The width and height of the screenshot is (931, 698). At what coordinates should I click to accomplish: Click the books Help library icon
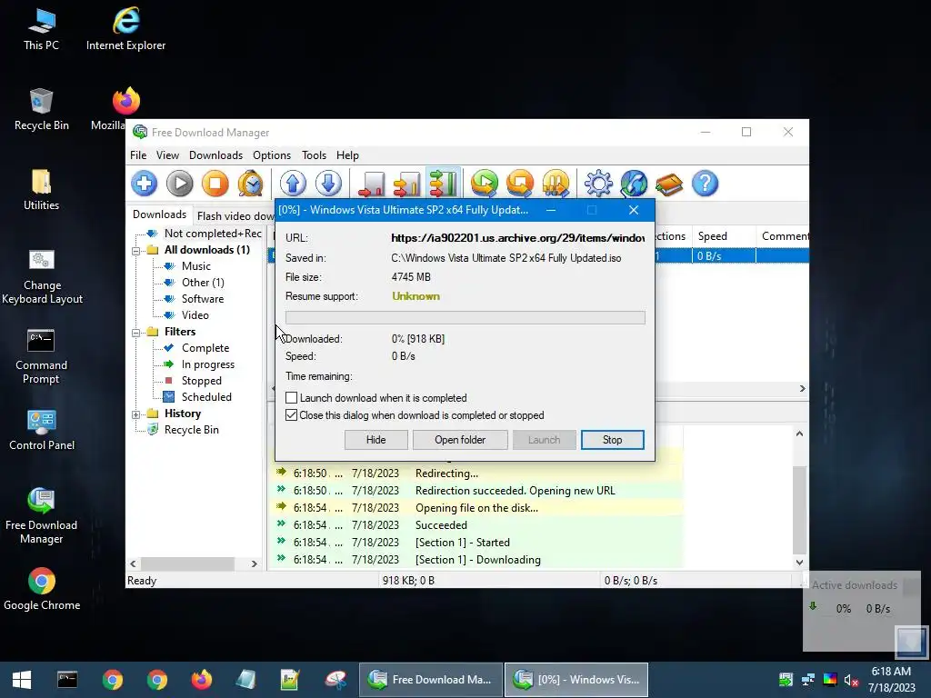[x=669, y=184]
